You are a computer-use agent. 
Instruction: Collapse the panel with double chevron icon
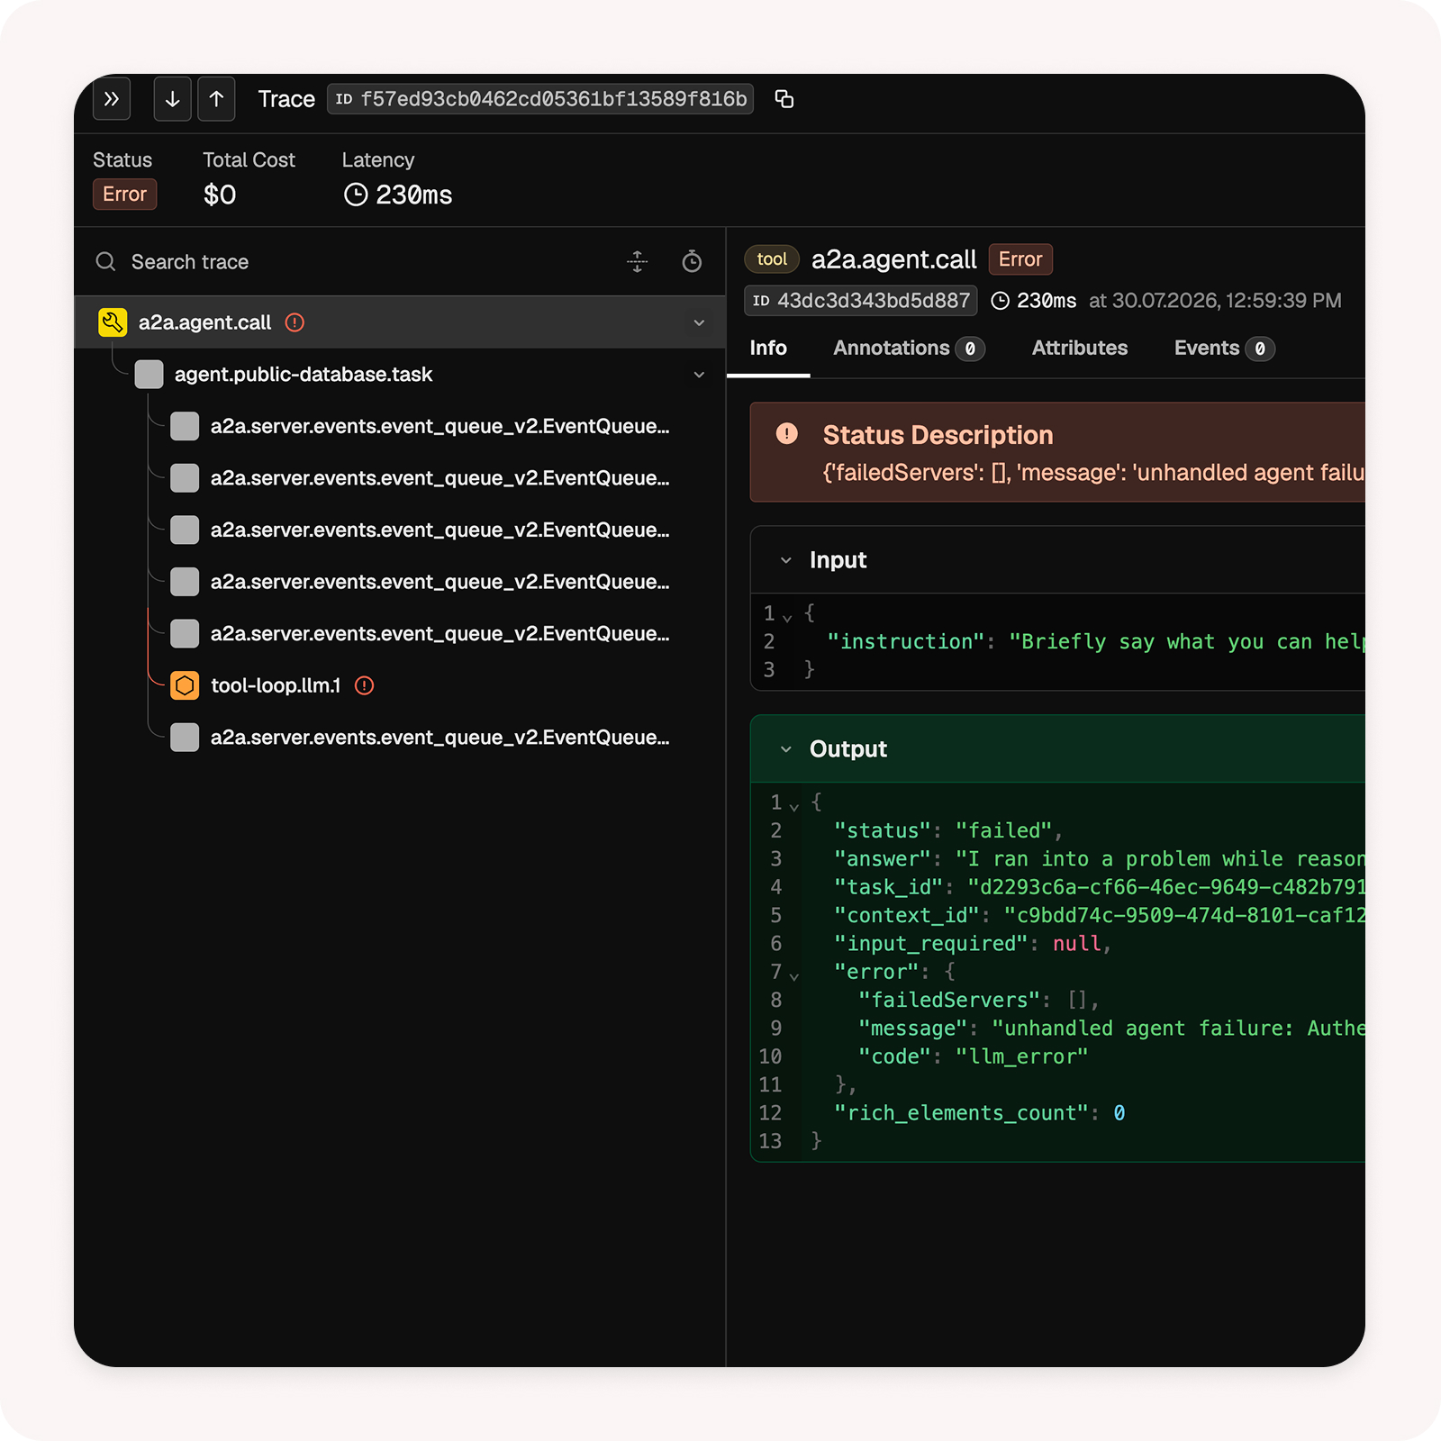(112, 99)
